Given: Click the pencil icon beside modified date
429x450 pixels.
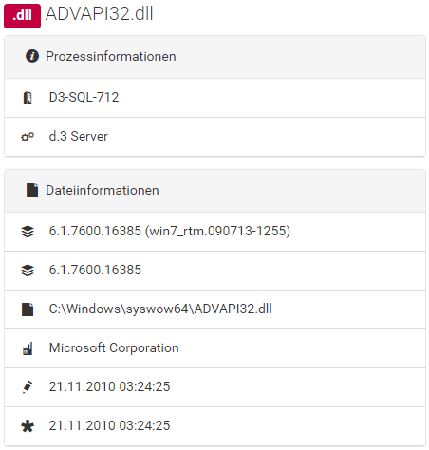Looking at the screenshot, I should (x=28, y=387).
